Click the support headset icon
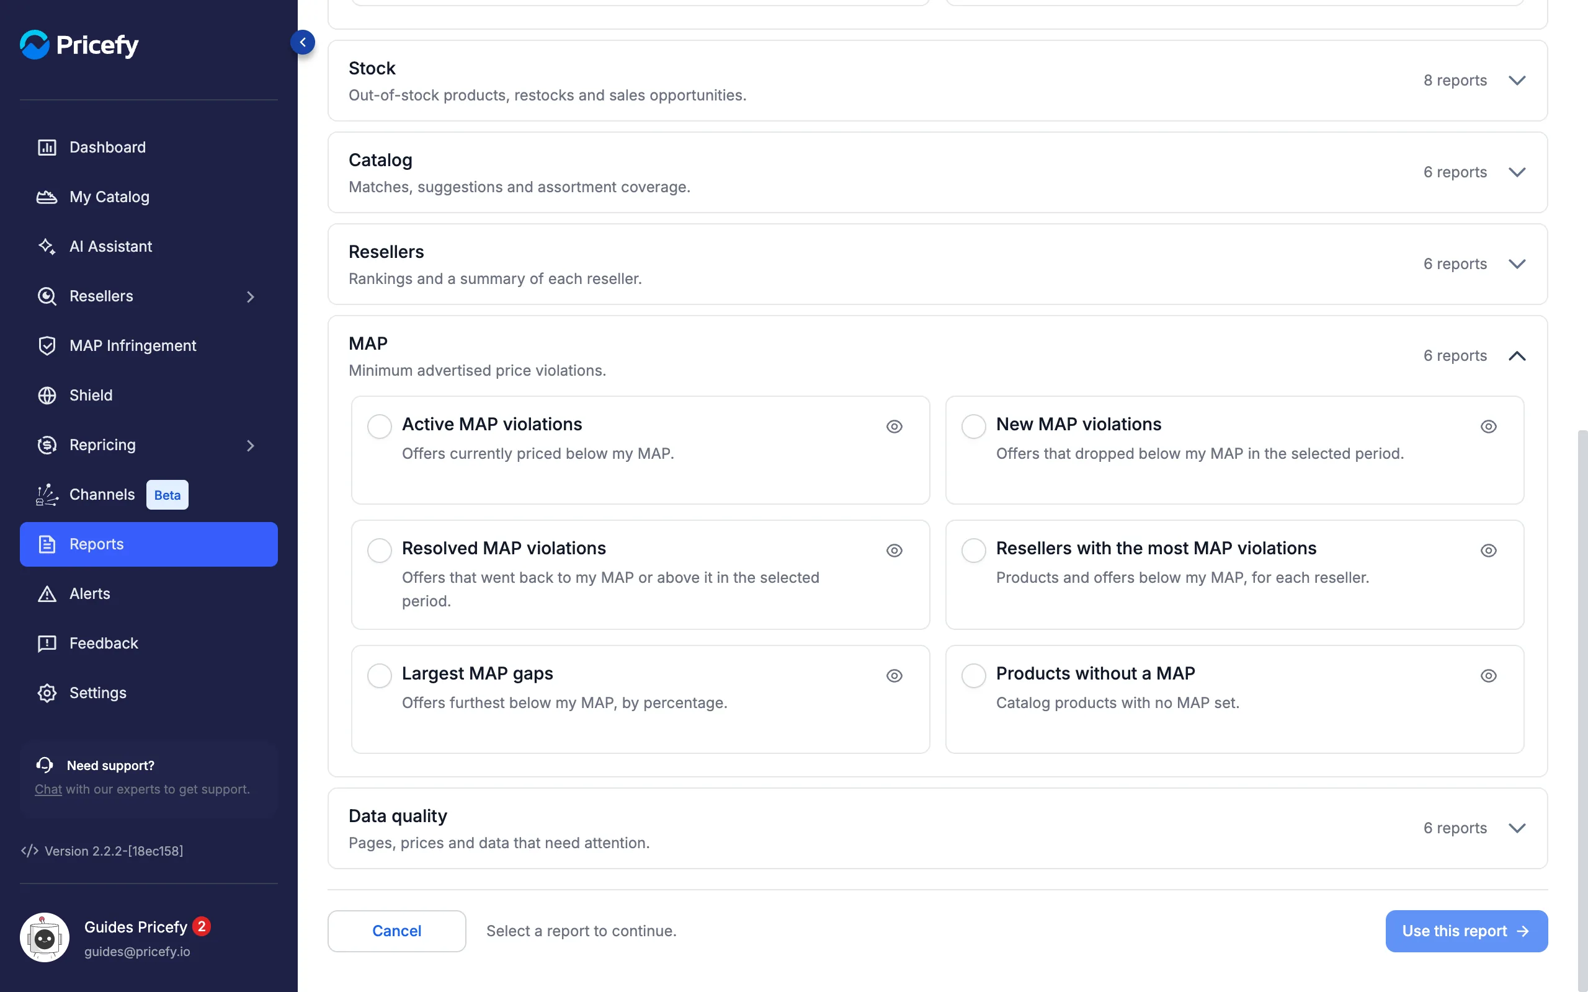The height and width of the screenshot is (992, 1588). tap(45, 765)
